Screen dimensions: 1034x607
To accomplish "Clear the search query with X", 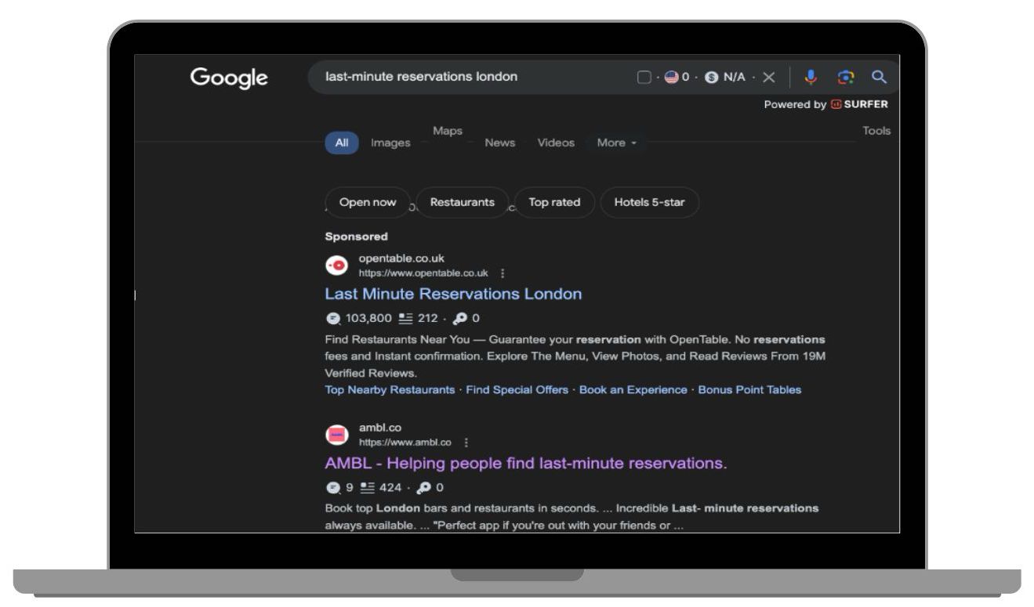I will (769, 78).
